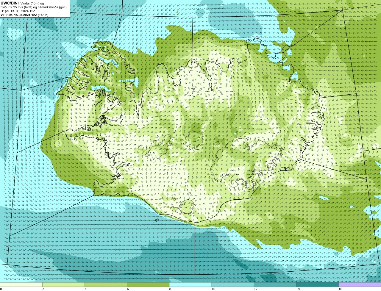Click the light teal 10–12 legend swatch
This screenshot has height=291, width=381.
pos(233,284)
